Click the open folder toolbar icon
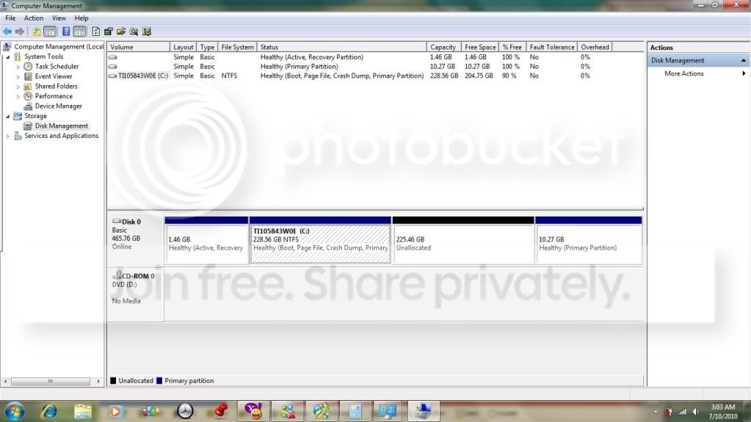Image resolution: width=751 pixels, height=422 pixels. click(121, 32)
